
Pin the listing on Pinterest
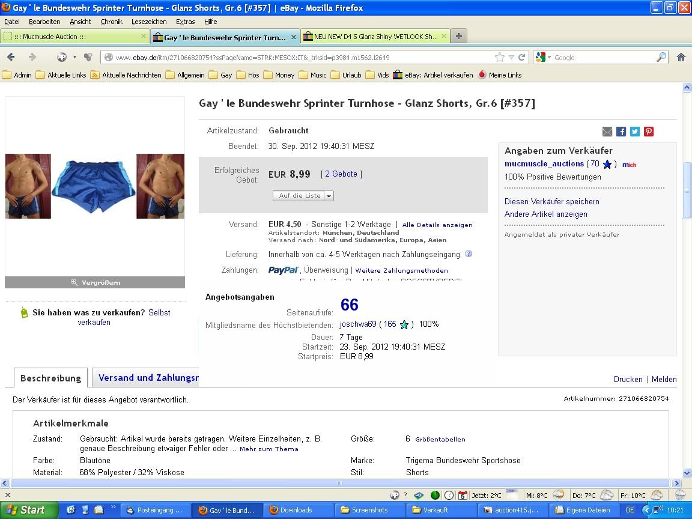point(649,132)
